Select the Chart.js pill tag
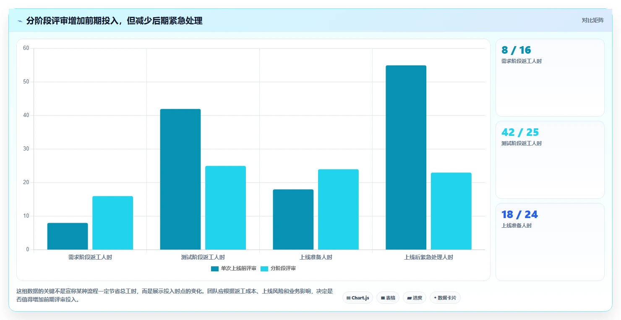 click(358, 298)
